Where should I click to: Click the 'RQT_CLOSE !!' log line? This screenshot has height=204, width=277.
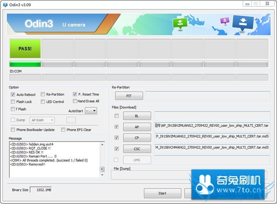(x=30, y=148)
